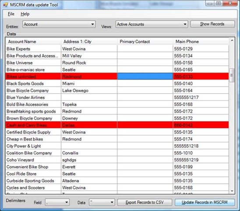Screen dimensions: 240x211
Task: Click the Lake Oswego city cell
Action: [89, 91]
